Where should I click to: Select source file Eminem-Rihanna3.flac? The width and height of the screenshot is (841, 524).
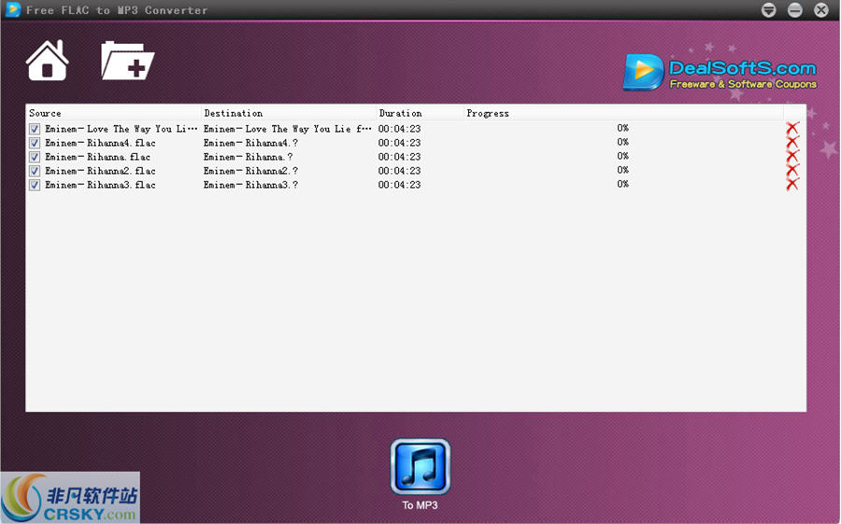(x=100, y=185)
